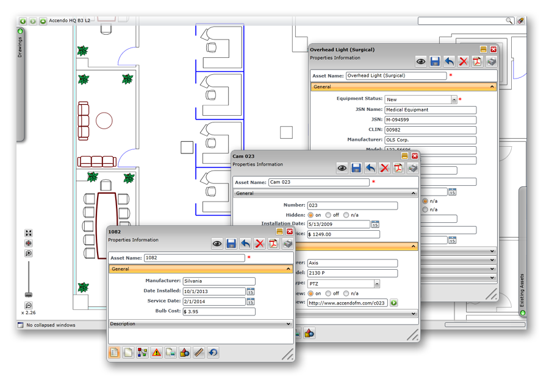This screenshot has width=549, height=377.
Task: Click the blue refresh arrow in 1082 toolbar
Action: [213, 352]
